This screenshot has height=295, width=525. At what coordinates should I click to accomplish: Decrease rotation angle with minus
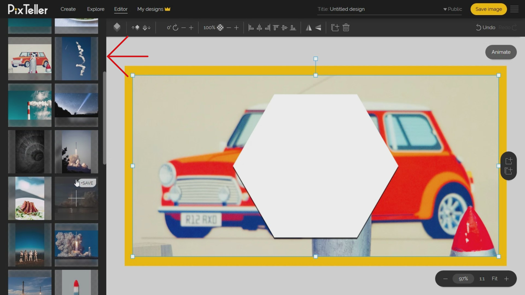click(183, 28)
